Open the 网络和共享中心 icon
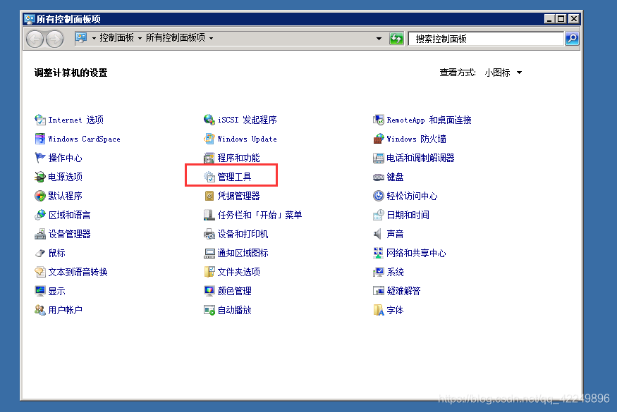 [x=379, y=253]
